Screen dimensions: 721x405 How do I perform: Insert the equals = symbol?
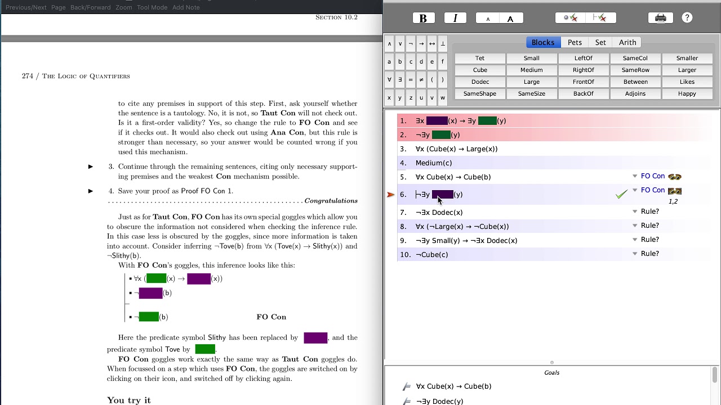tap(411, 79)
